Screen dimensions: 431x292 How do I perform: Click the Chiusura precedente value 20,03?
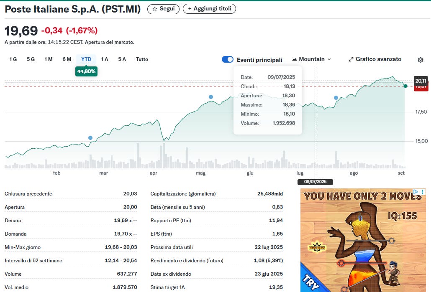130,194
